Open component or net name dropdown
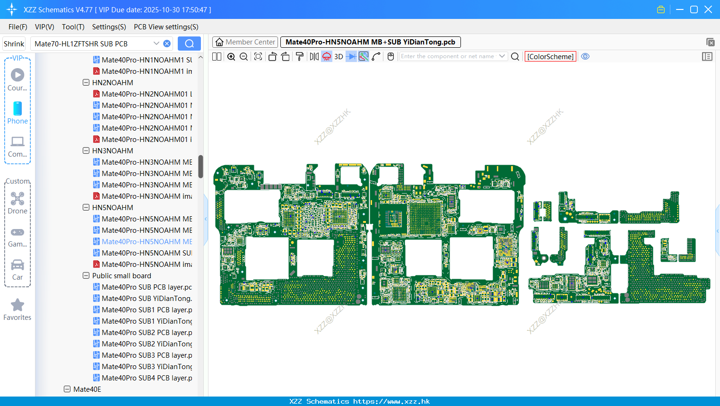Image resolution: width=720 pixels, height=406 pixels. click(502, 56)
